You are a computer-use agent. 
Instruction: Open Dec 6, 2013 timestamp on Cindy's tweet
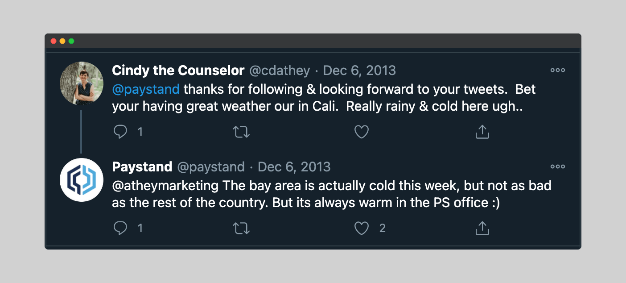[359, 71]
